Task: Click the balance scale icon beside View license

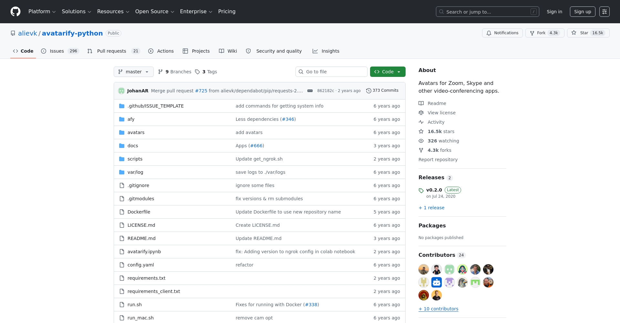Action: [x=421, y=113]
